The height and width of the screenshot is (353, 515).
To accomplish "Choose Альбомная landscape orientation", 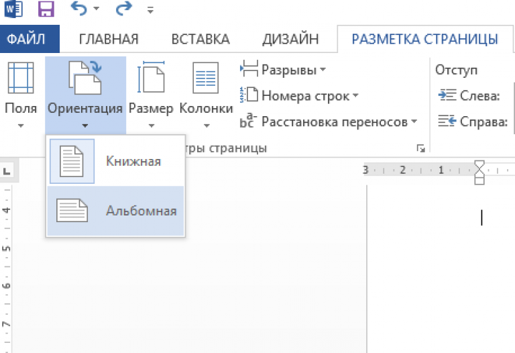I will (x=115, y=211).
